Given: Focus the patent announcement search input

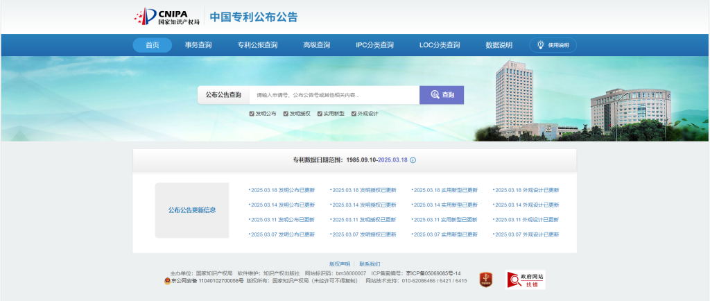Looking at the screenshot, I should (x=334, y=95).
